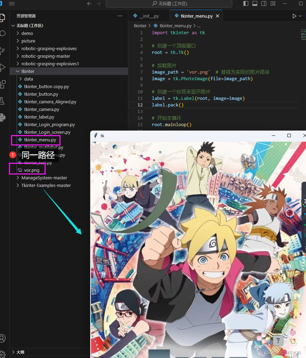Open tkinter_label.py file
The image size is (306, 358).
(x=39, y=117)
